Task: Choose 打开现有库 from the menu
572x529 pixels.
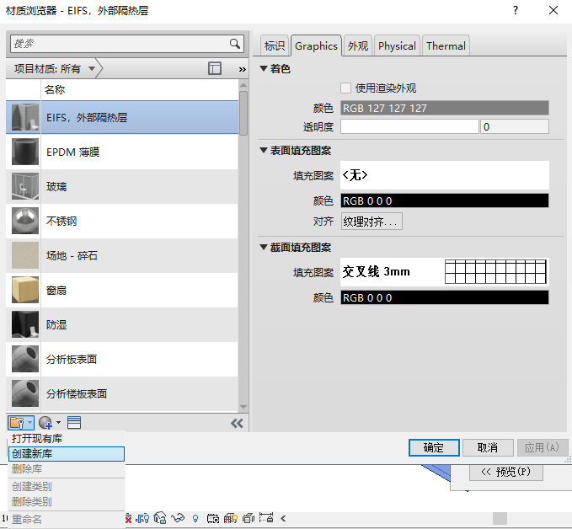Action: point(67,439)
